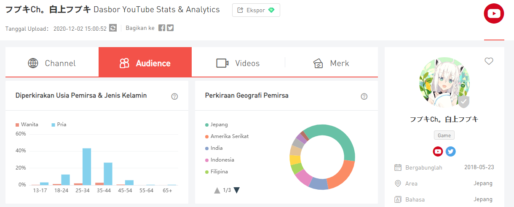Switch to the Videos tab
Image resolution: width=514 pixels, height=207 pixels.
[238, 64]
